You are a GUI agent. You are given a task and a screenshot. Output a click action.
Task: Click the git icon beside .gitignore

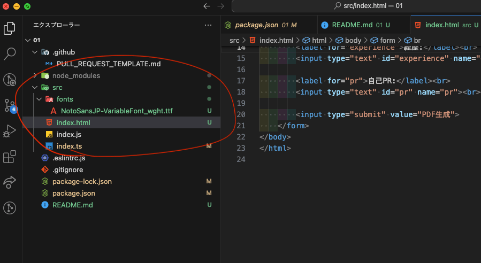click(45, 169)
